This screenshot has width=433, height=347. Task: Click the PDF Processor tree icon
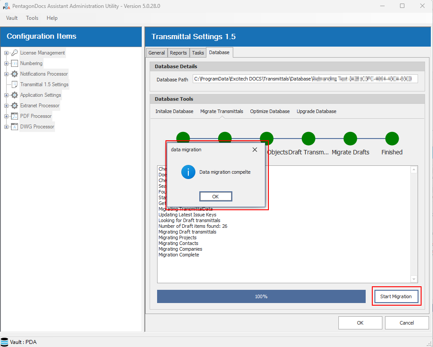point(15,116)
